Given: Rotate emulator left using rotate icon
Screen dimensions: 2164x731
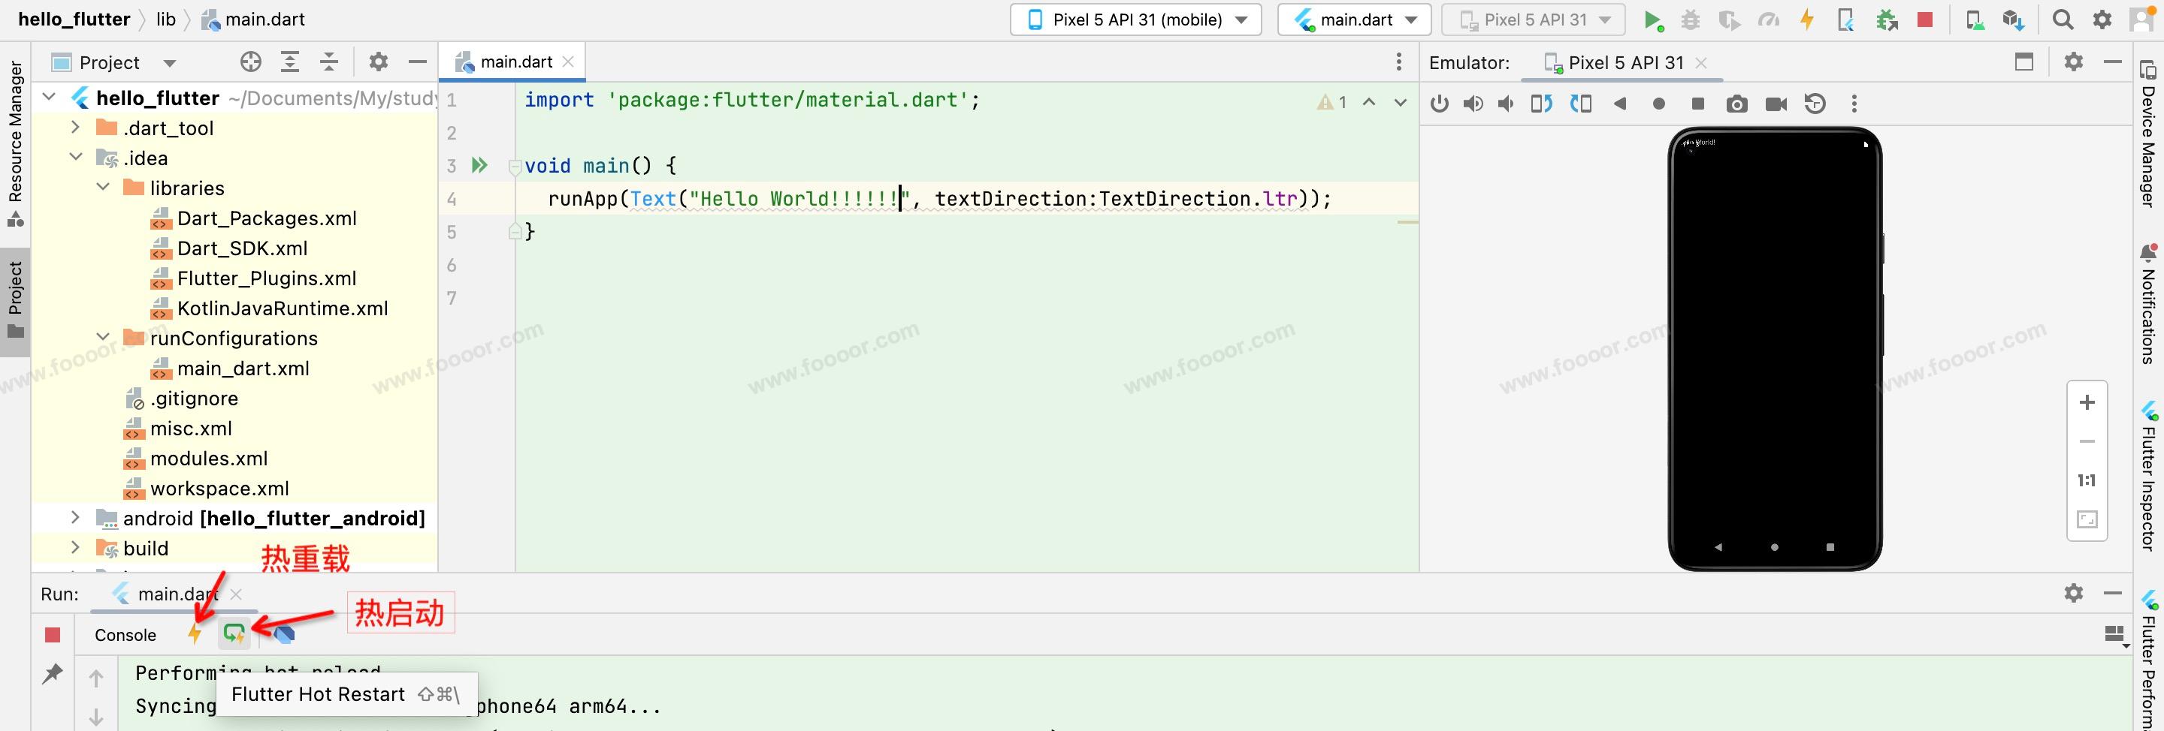Looking at the screenshot, I should click(x=1540, y=104).
